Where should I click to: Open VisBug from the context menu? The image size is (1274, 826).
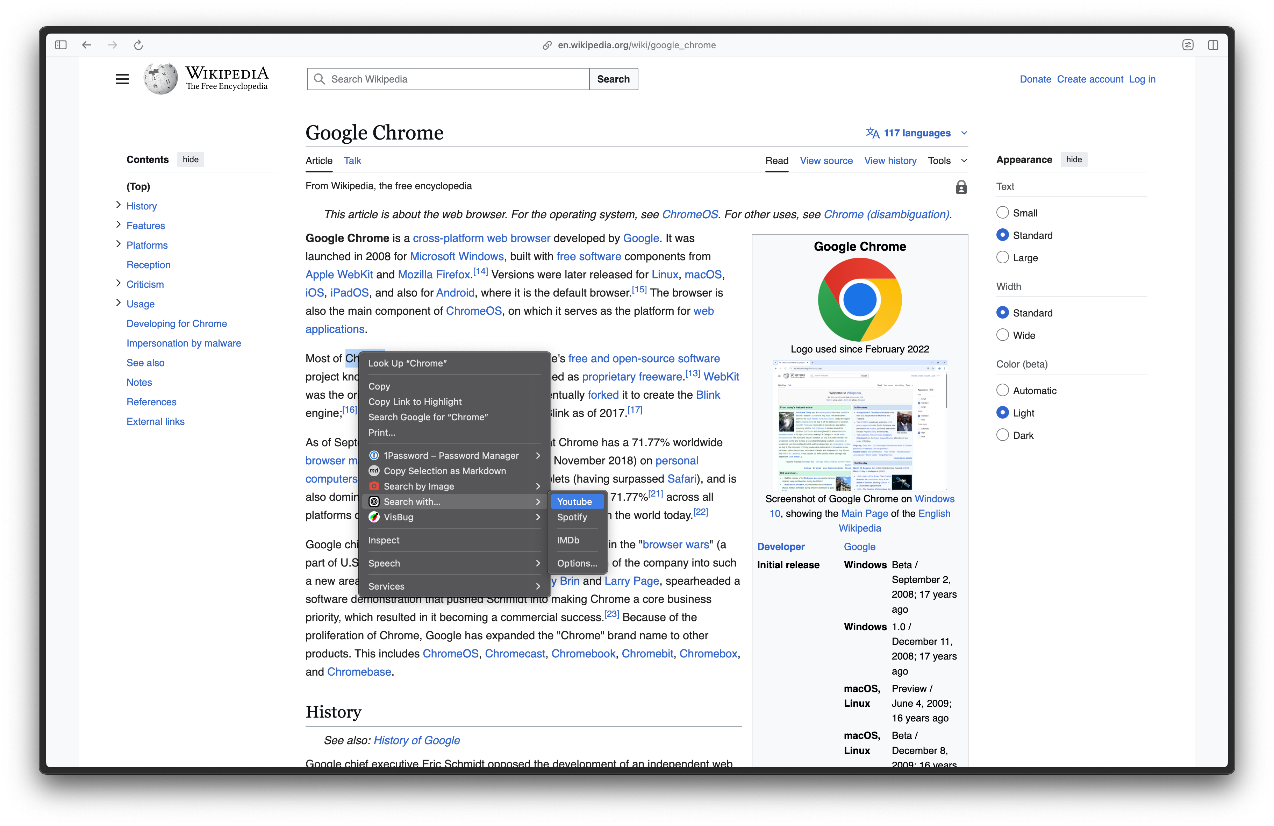(398, 517)
